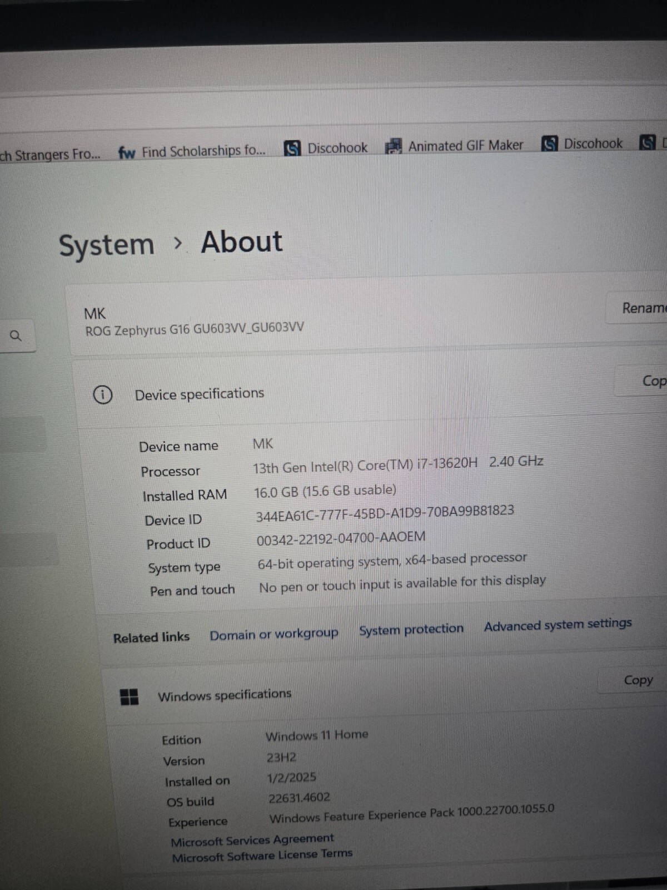Click the ROG Zephyrus G16 model name
Image resolution: width=667 pixels, height=890 pixels.
tap(195, 329)
